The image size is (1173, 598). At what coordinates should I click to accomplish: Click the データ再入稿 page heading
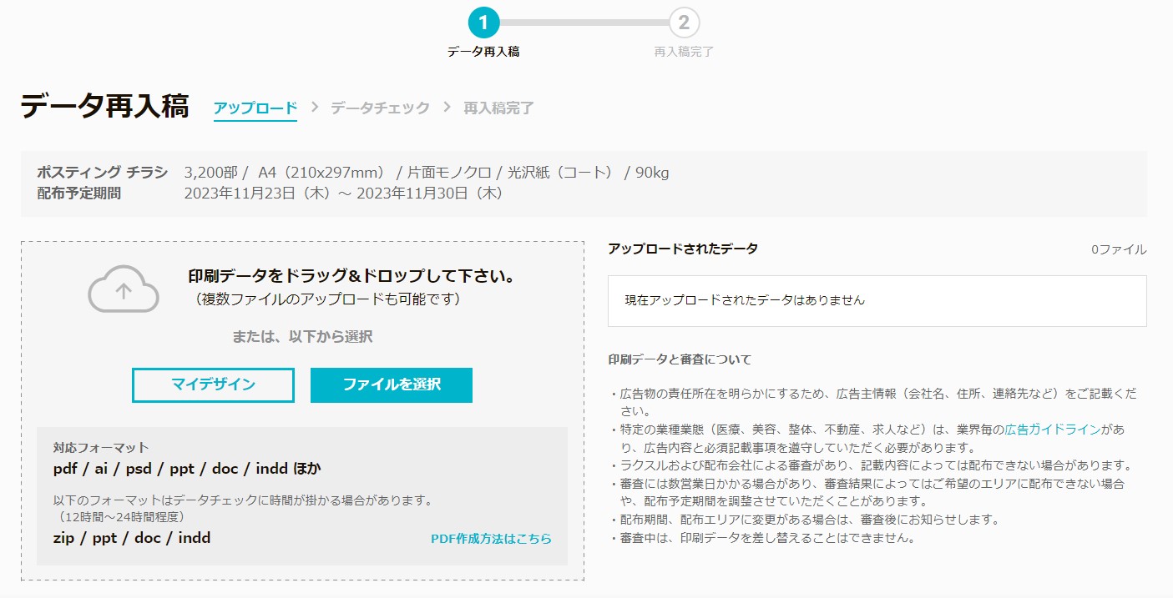(104, 106)
